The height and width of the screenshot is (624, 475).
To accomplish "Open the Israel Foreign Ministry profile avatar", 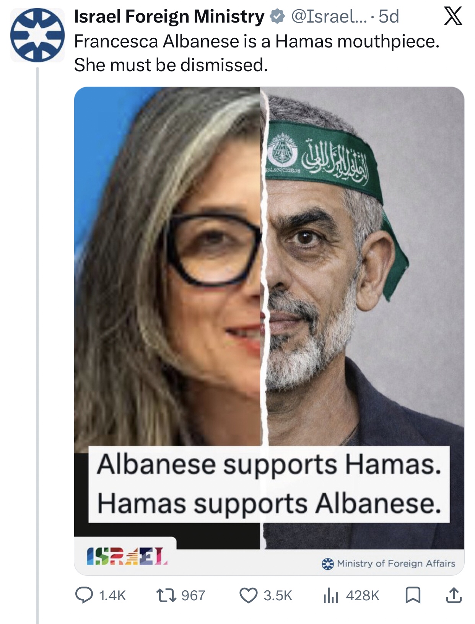I will [37, 35].
